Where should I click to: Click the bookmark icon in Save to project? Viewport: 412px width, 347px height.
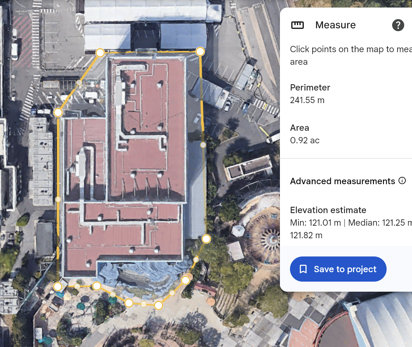[x=303, y=269]
